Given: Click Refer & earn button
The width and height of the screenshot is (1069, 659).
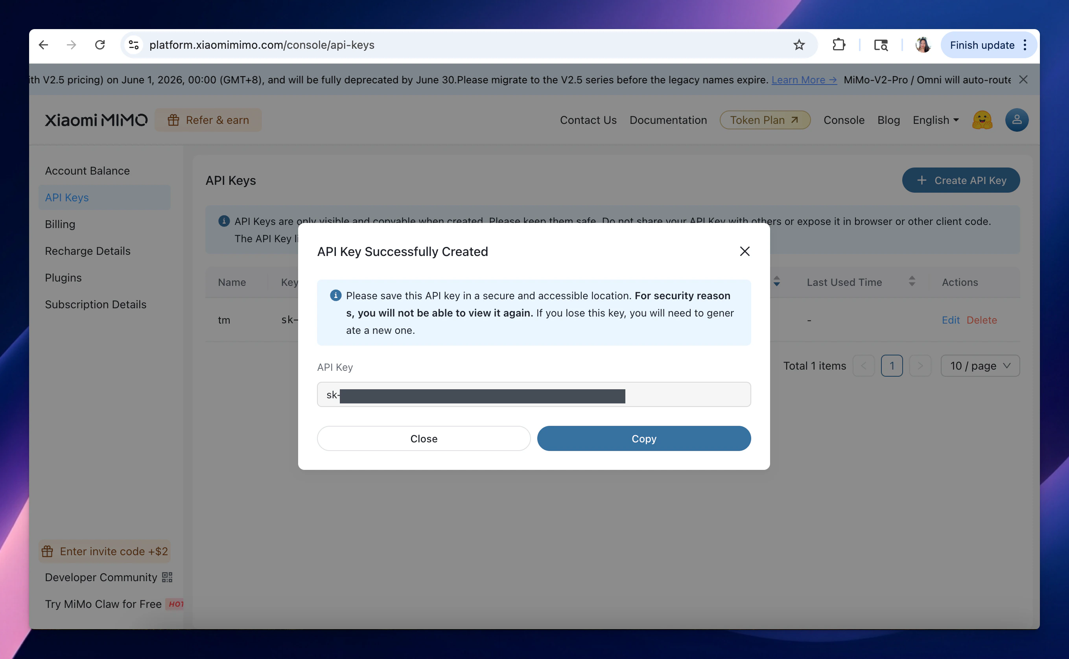Looking at the screenshot, I should [x=208, y=120].
